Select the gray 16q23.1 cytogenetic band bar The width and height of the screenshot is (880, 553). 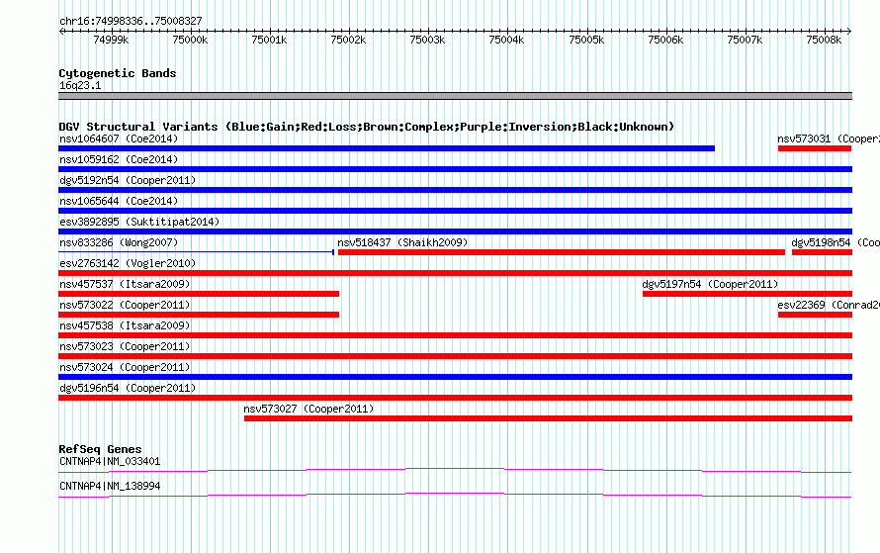click(455, 96)
